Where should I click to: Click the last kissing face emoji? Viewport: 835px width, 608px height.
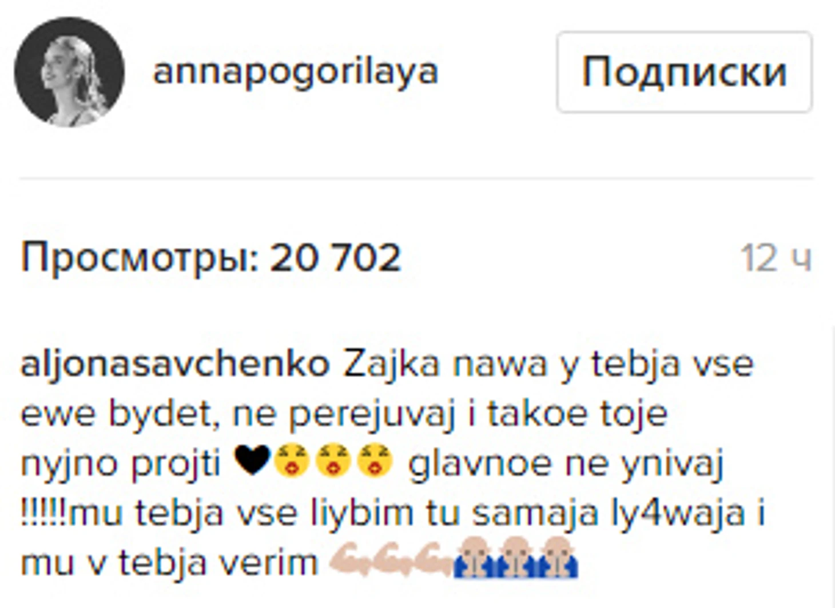click(375, 461)
